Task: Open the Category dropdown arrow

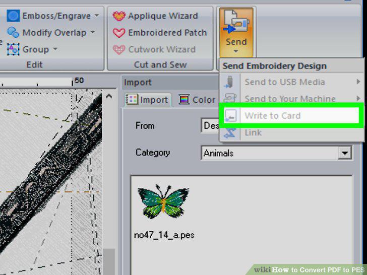Action: click(345, 153)
